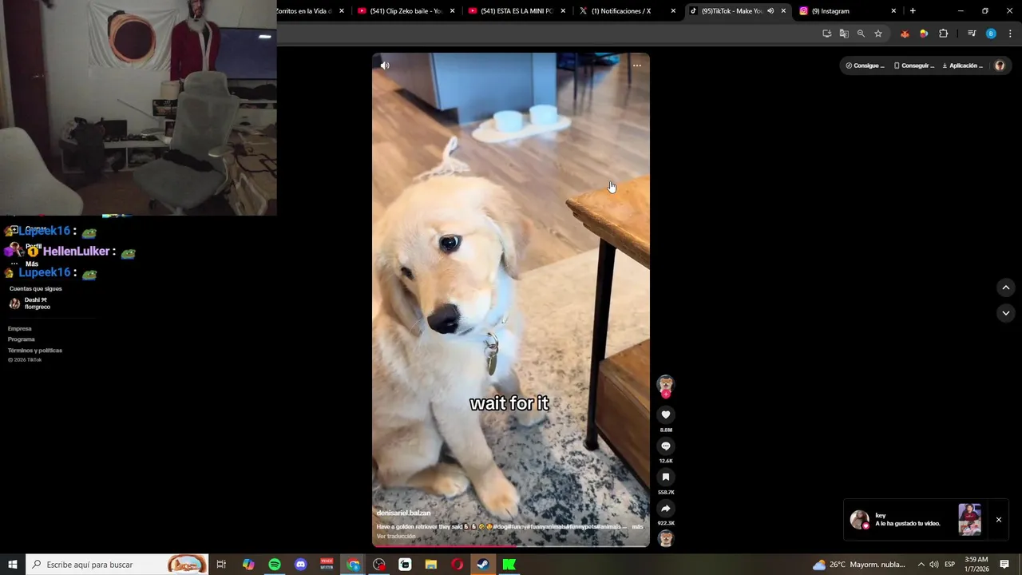Open Discord from the taskbar
Viewport: 1022px width, 575px height.
pos(300,565)
